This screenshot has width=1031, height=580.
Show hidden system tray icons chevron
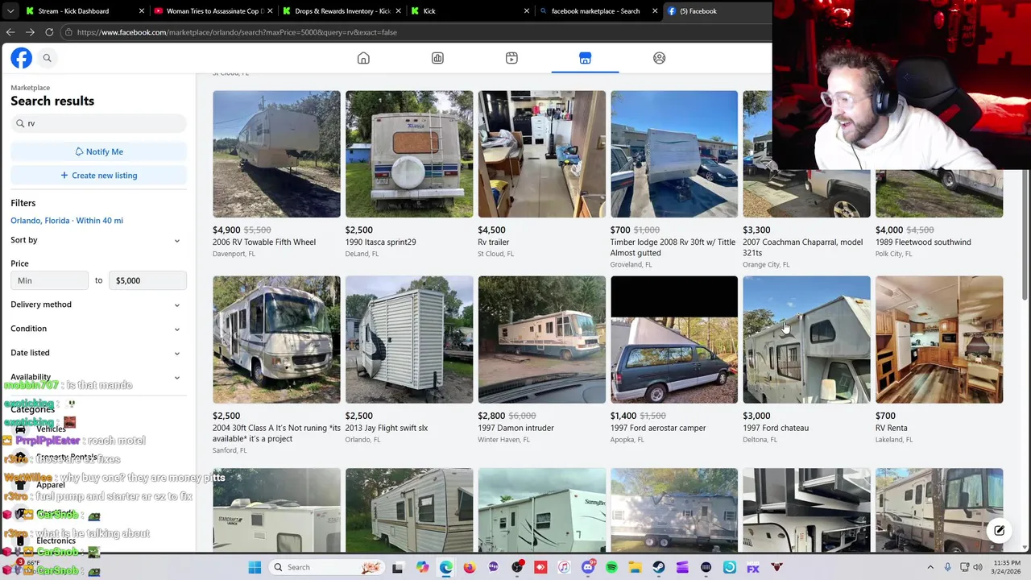(x=930, y=567)
